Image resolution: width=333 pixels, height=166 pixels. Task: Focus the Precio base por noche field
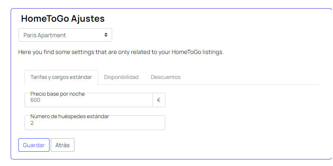point(89,100)
